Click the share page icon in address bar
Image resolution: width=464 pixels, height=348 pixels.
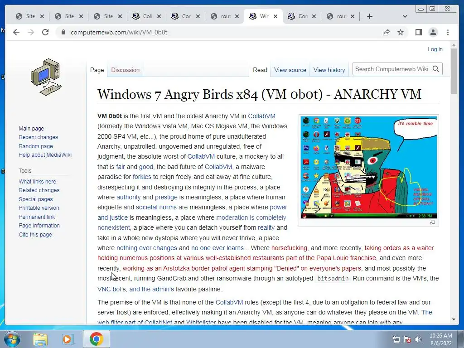point(386,32)
